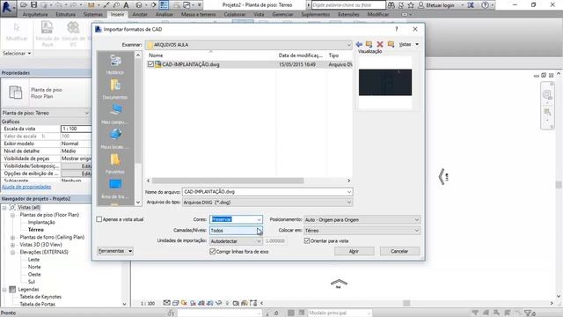
Task: Click the Abrir button
Action: [354, 251]
